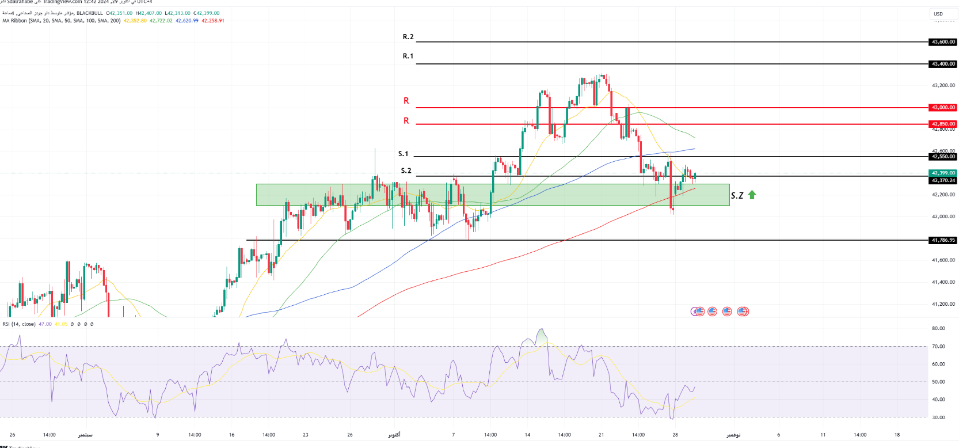The height and width of the screenshot is (448, 959).
Task: Click the high value H42,407.00
Action: click(149, 13)
